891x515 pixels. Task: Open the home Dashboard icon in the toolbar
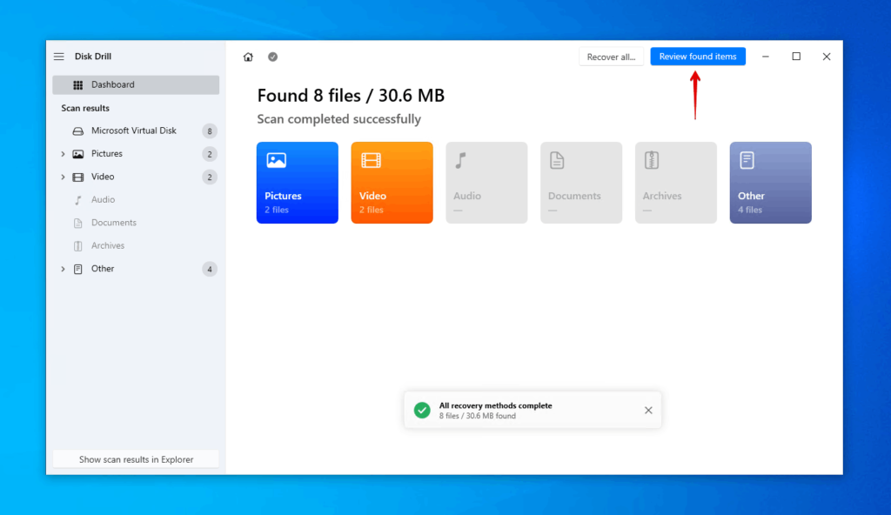(x=248, y=56)
